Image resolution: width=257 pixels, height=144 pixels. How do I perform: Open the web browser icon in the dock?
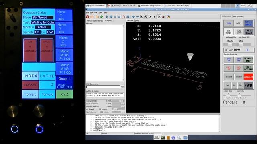tap(173, 138)
